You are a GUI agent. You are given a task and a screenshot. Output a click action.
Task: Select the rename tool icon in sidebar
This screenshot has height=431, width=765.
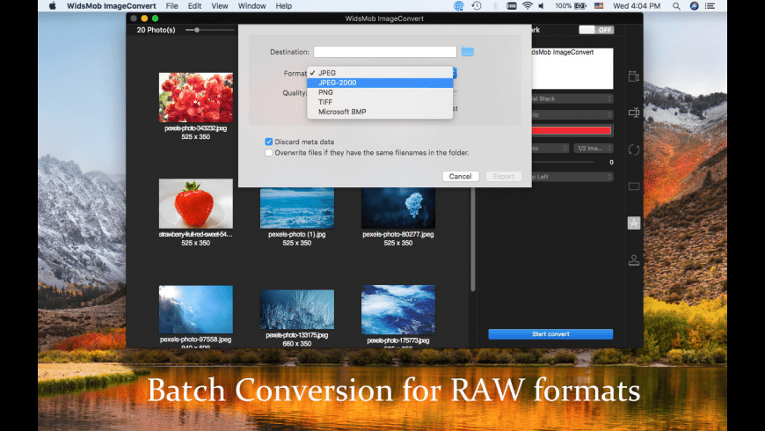point(634,113)
